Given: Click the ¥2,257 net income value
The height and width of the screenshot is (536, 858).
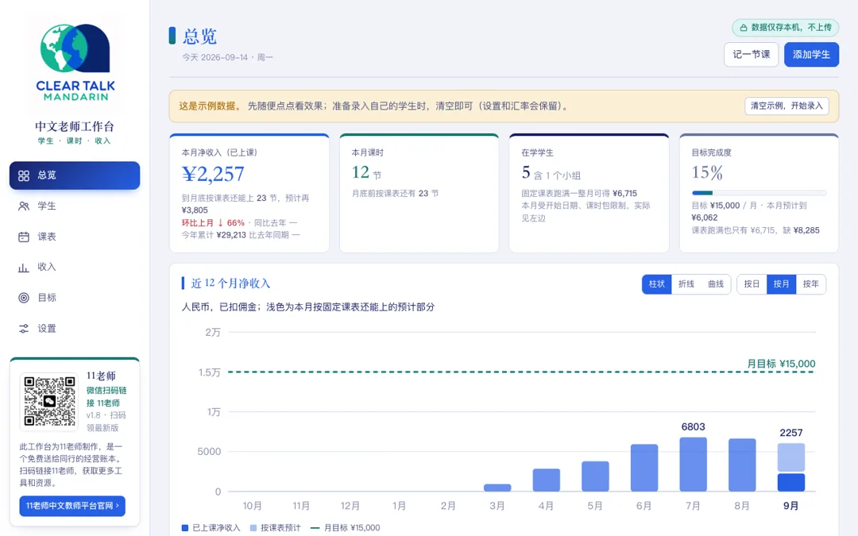Looking at the screenshot, I should coord(213,174).
